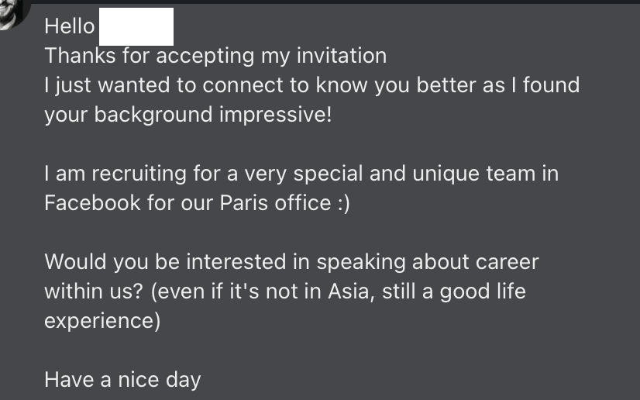The width and height of the screenshot is (640, 400).
Task: Click the word "recruiting" in the message
Action: click(x=139, y=174)
